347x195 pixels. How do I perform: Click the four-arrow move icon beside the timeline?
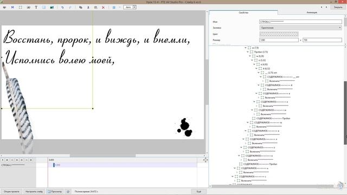pos(205,160)
